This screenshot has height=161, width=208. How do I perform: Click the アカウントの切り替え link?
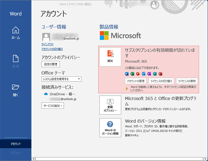click(x=52, y=49)
